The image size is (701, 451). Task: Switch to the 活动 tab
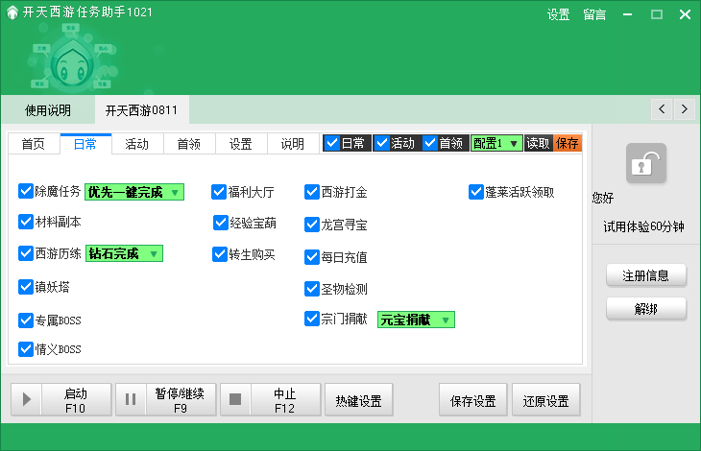(x=136, y=144)
